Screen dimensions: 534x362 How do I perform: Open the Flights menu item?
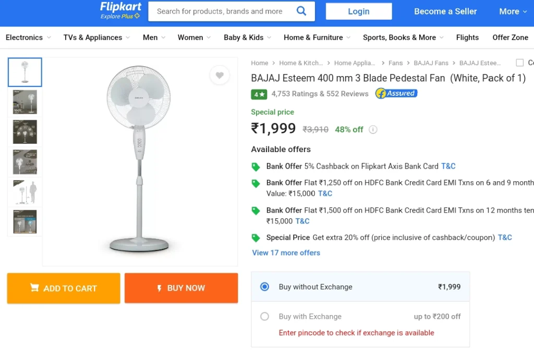coord(467,38)
